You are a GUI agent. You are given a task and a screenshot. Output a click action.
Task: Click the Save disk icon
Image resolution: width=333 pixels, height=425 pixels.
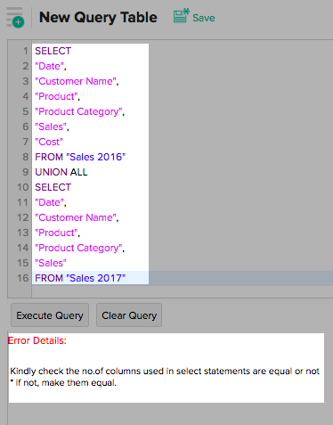pyautogui.click(x=182, y=16)
